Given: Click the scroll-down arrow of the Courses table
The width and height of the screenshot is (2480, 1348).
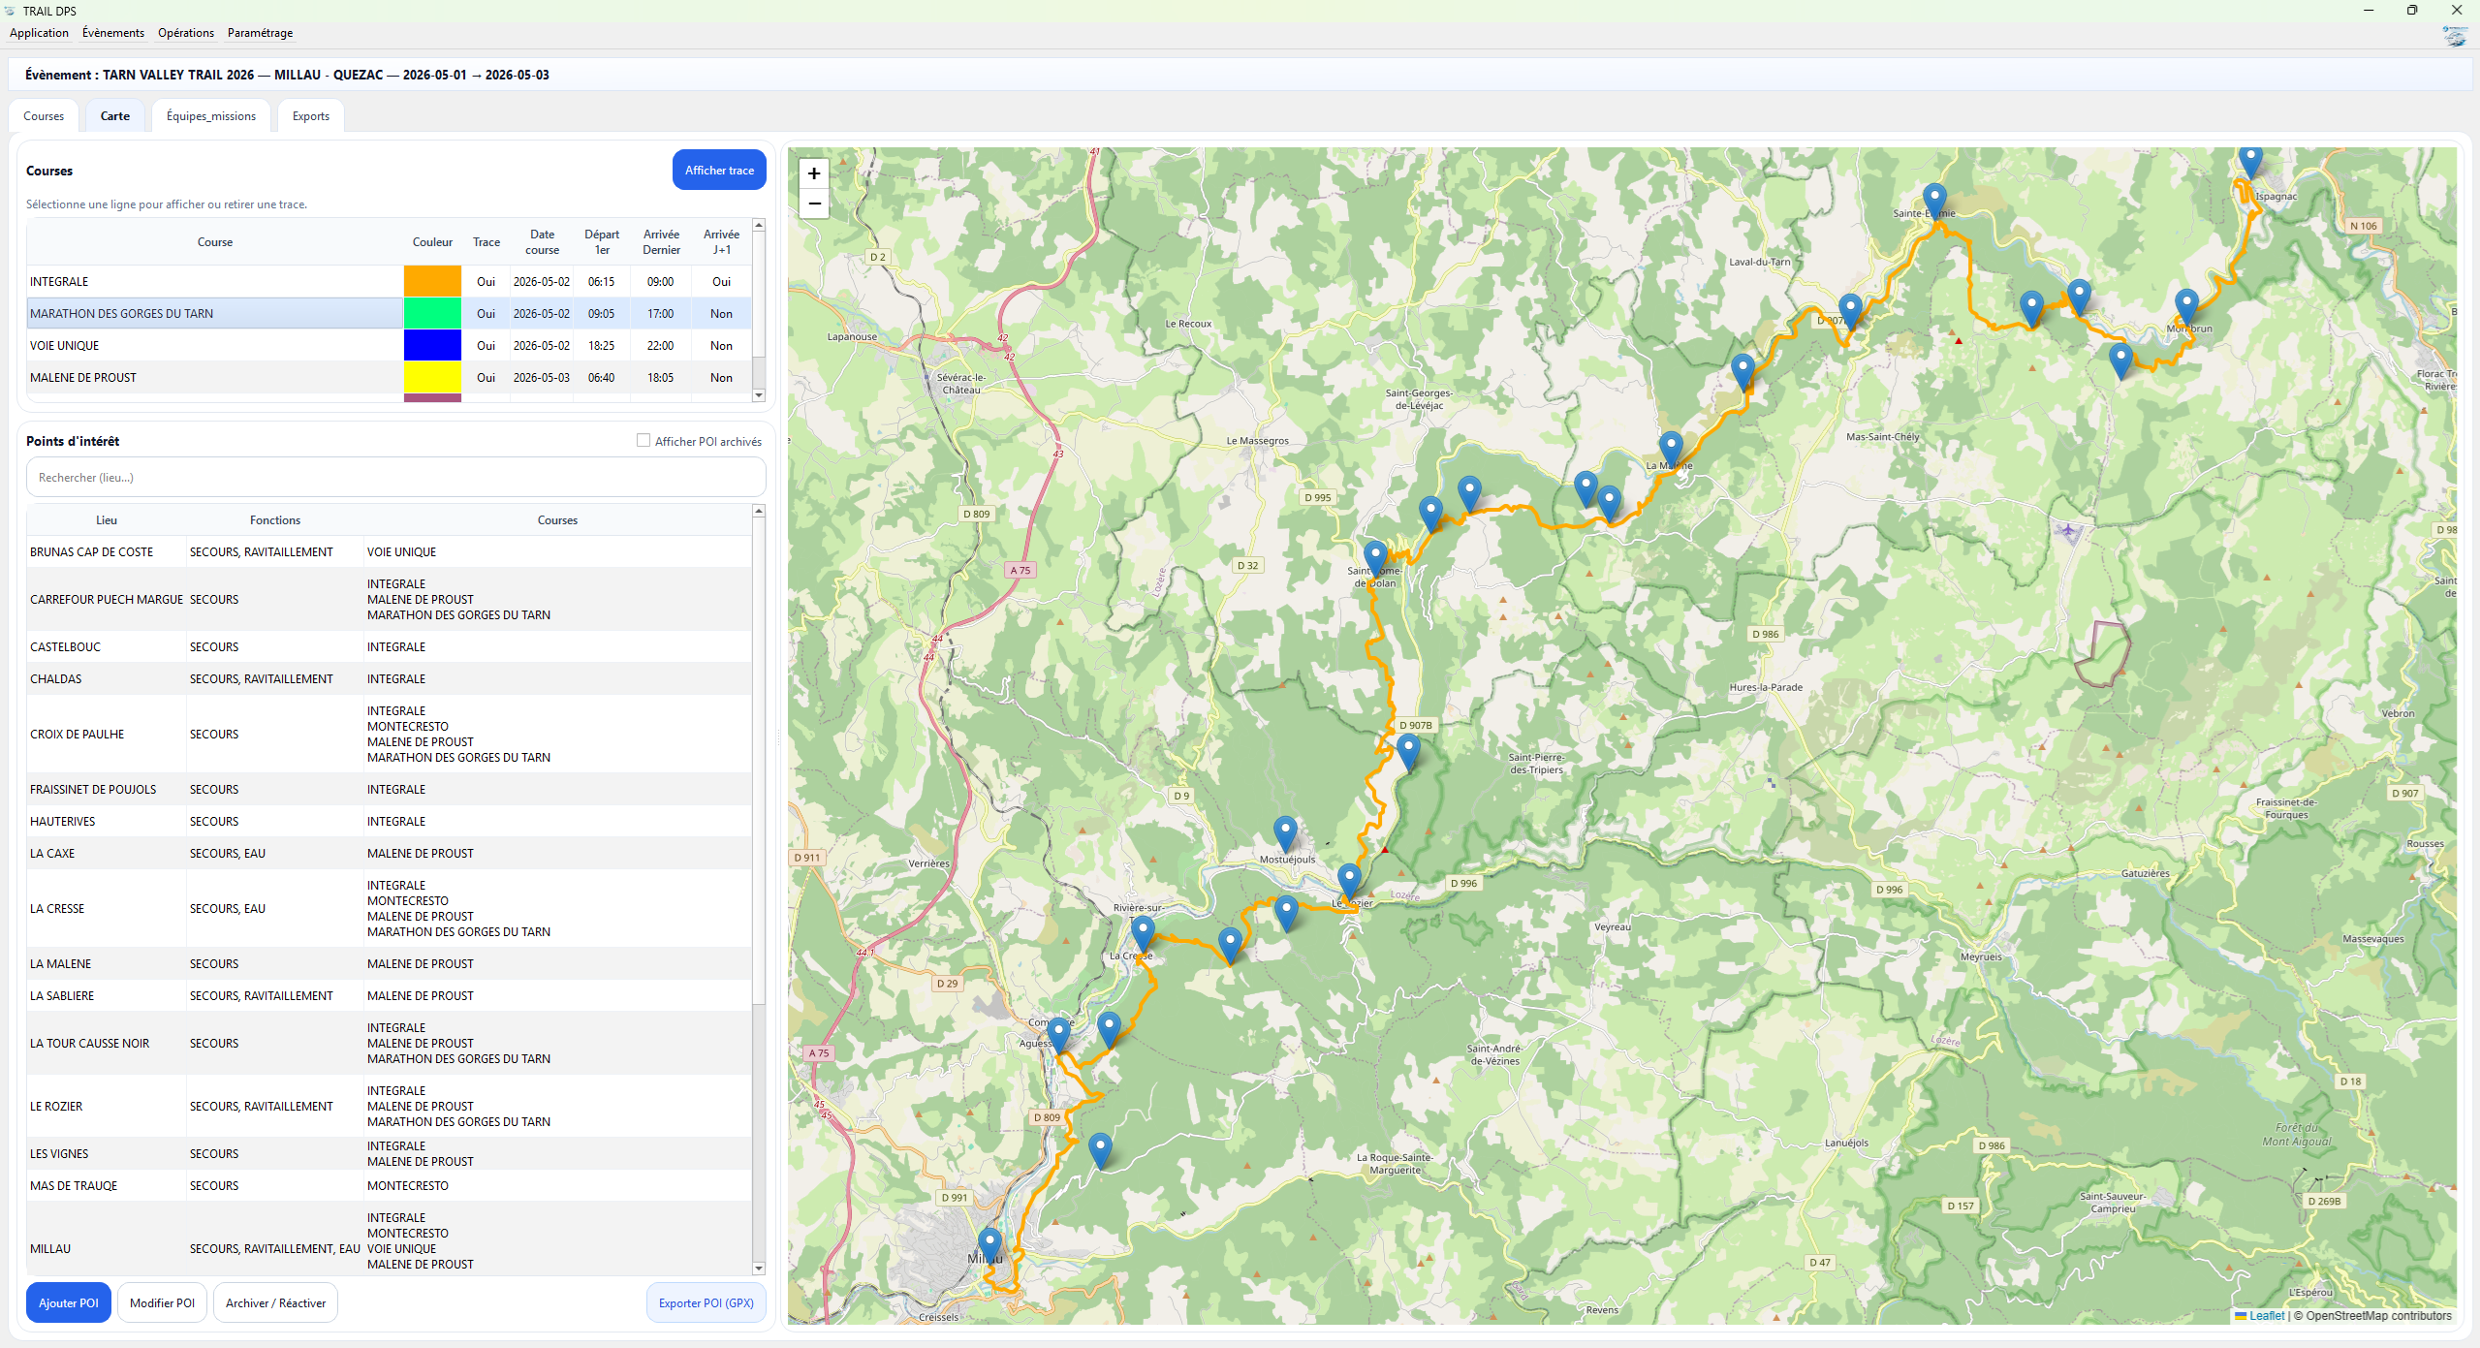Looking at the screenshot, I should [760, 395].
